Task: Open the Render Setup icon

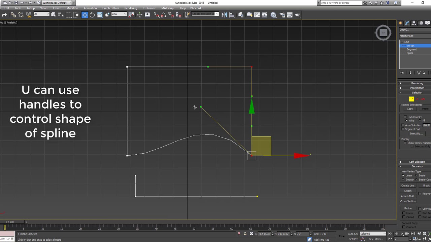Action: 281,15
